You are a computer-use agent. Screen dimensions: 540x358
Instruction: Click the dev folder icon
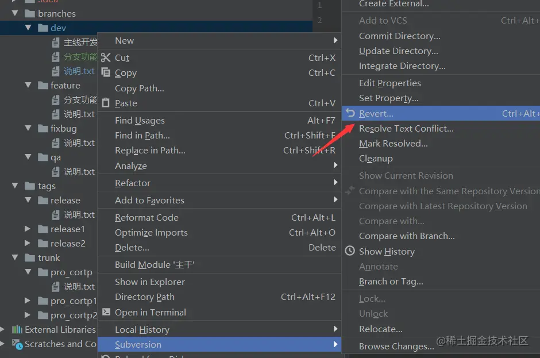point(43,28)
